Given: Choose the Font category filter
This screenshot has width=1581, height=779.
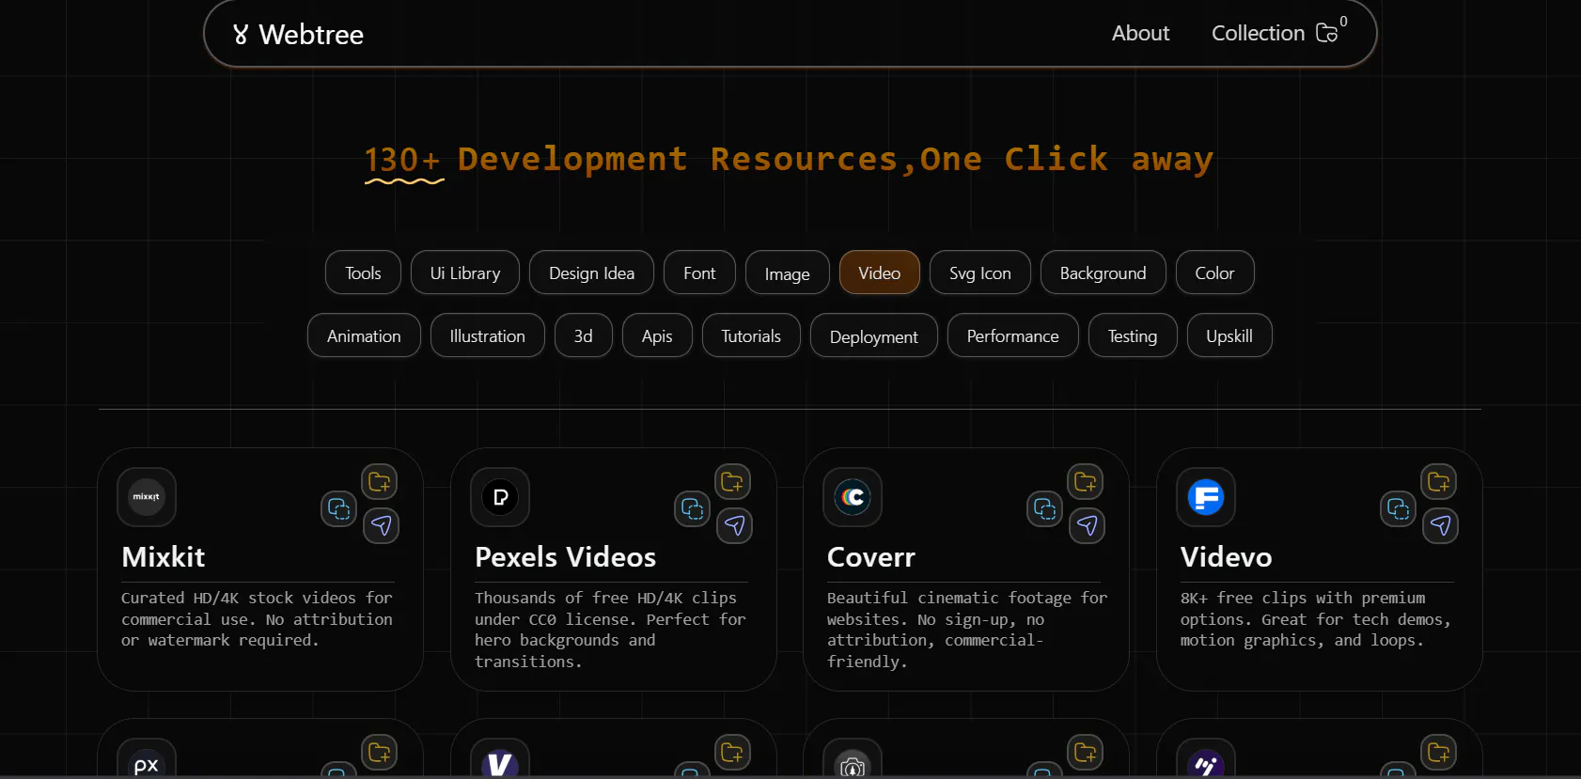Looking at the screenshot, I should 699,273.
